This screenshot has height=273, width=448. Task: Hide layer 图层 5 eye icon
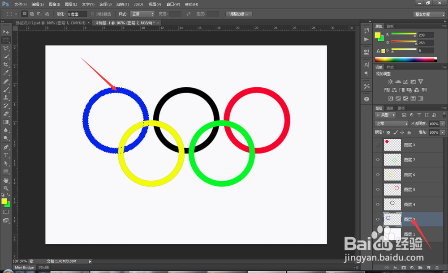(x=378, y=189)
